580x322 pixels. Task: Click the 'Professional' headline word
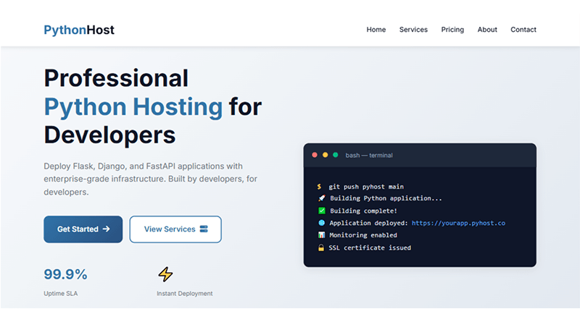point(116,78)
